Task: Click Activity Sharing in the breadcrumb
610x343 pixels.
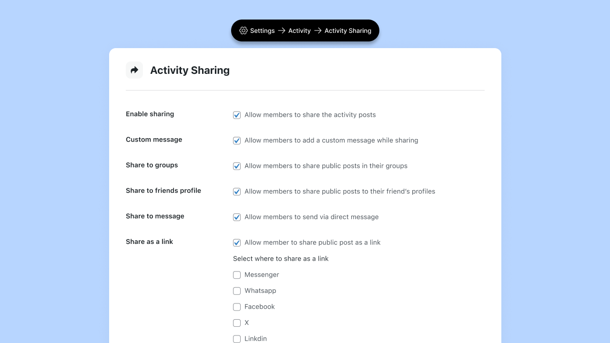Action: click(x=347, y=30)
